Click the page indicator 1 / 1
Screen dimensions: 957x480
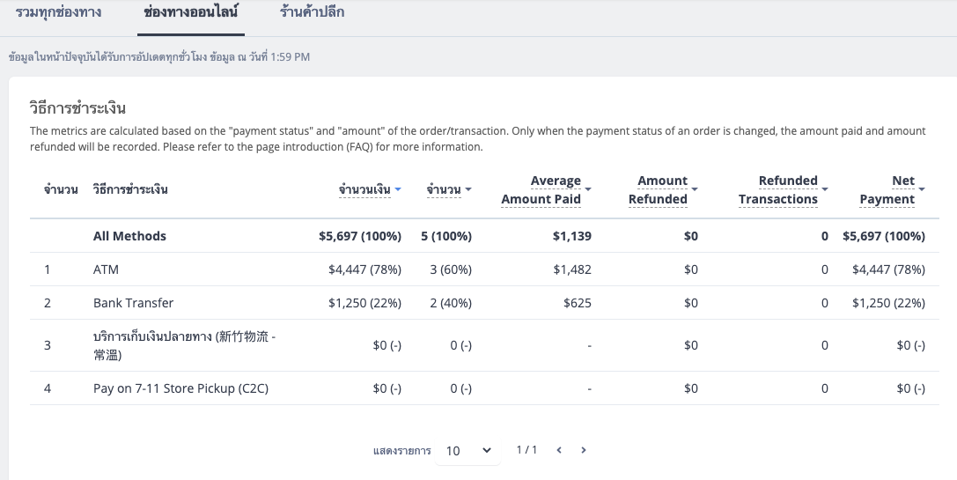526,450
